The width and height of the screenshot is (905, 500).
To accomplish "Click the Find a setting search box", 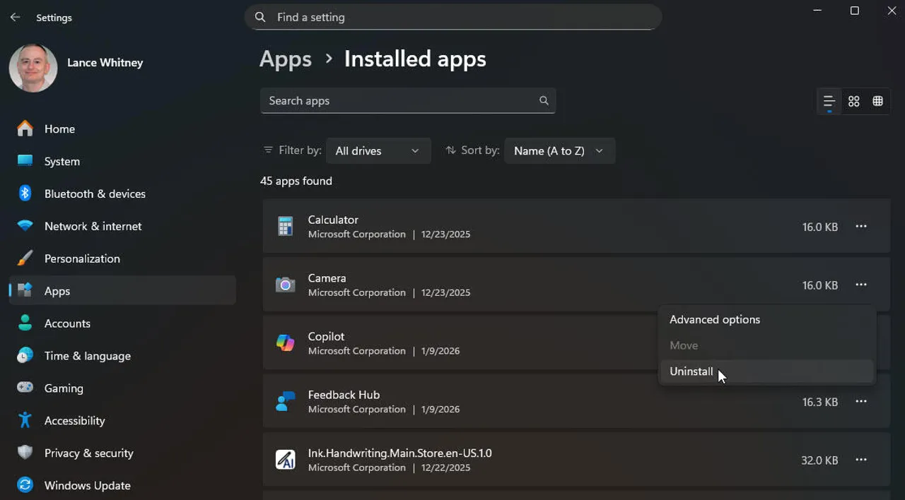I will (452, 17).
